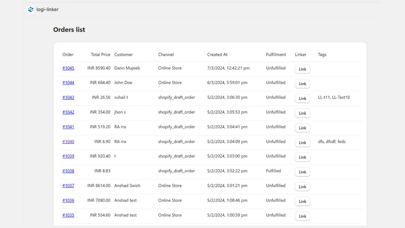This screenshot has height=228, width=405.
Task: Click the Created At column header
Action: 217,55
